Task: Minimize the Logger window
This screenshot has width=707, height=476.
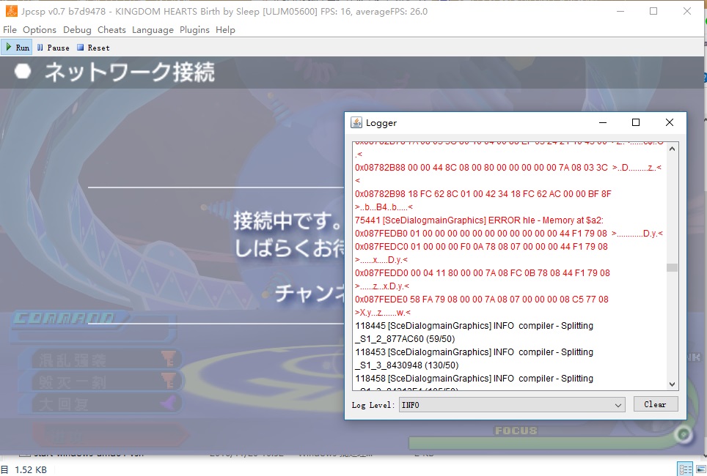Action: click(x=602, y=122)
